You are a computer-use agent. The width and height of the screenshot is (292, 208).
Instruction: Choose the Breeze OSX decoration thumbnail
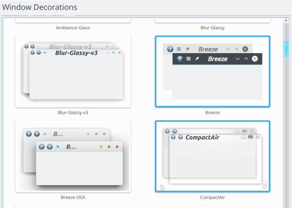[73, 156]
